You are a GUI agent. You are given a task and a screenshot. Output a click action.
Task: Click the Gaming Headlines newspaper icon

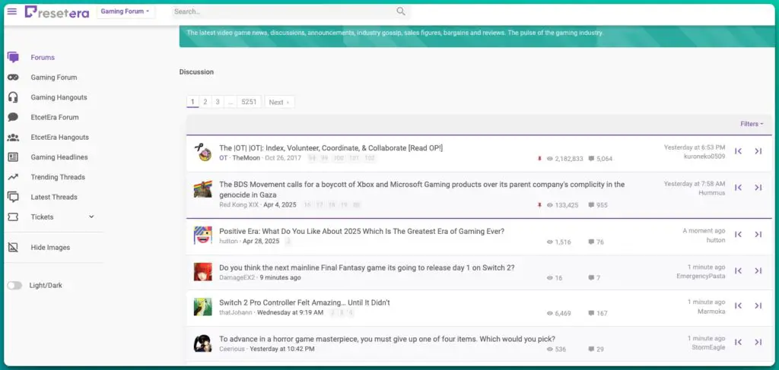click(x=14, y=157)
